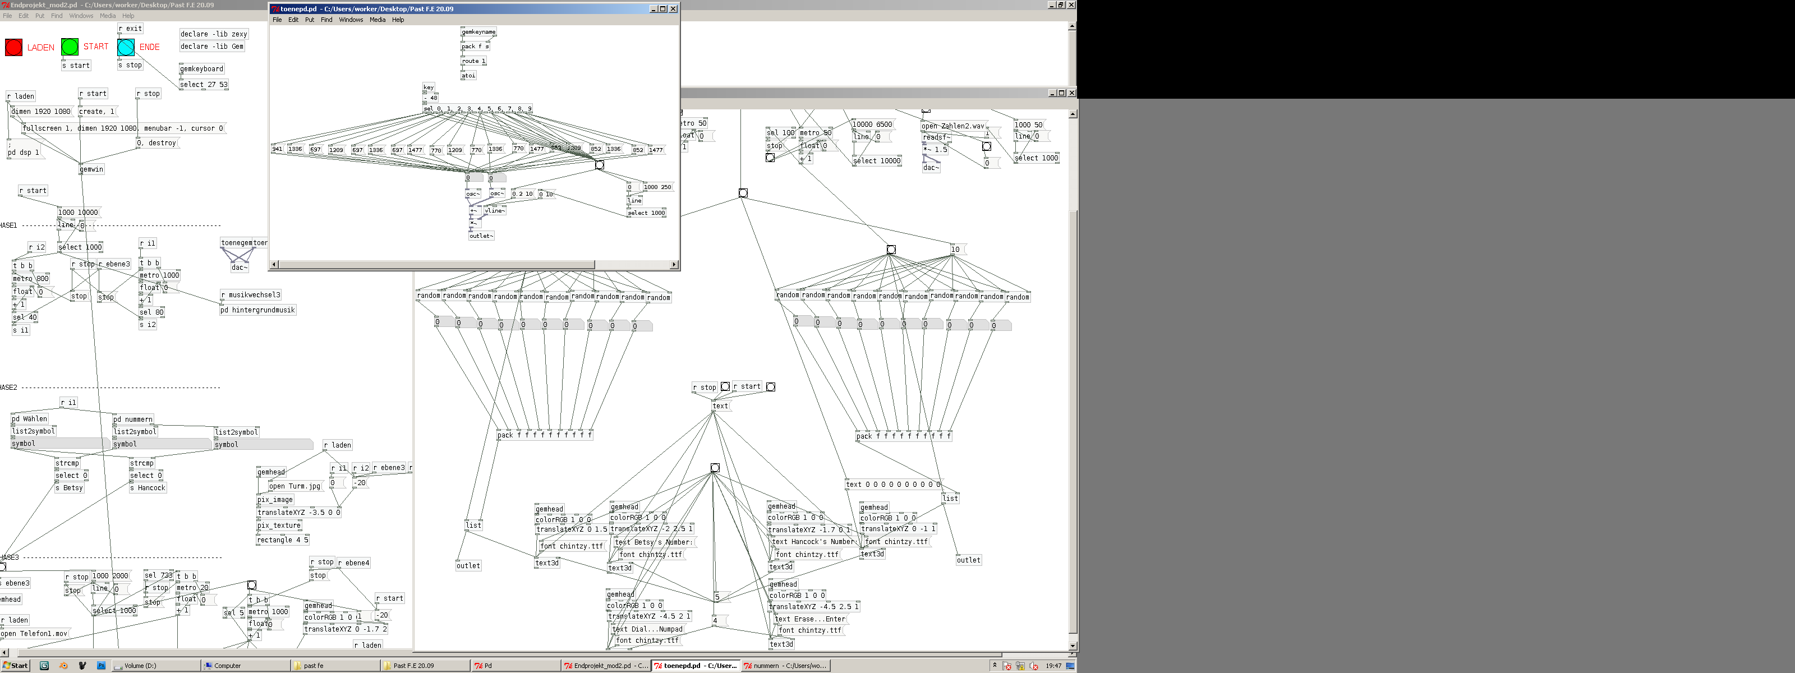Click 'open Turm.jpg' message box
Screen dimensions: 1795x673
pos(296,486)
